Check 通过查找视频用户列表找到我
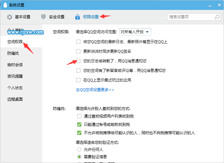 [x=79, y=116]
